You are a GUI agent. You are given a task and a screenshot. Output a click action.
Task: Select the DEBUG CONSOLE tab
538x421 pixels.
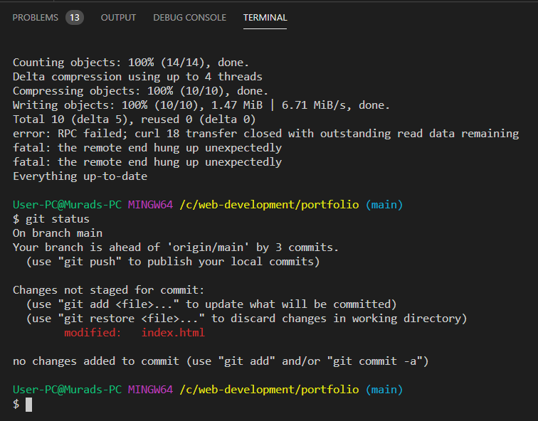click(x=189, y=17)
